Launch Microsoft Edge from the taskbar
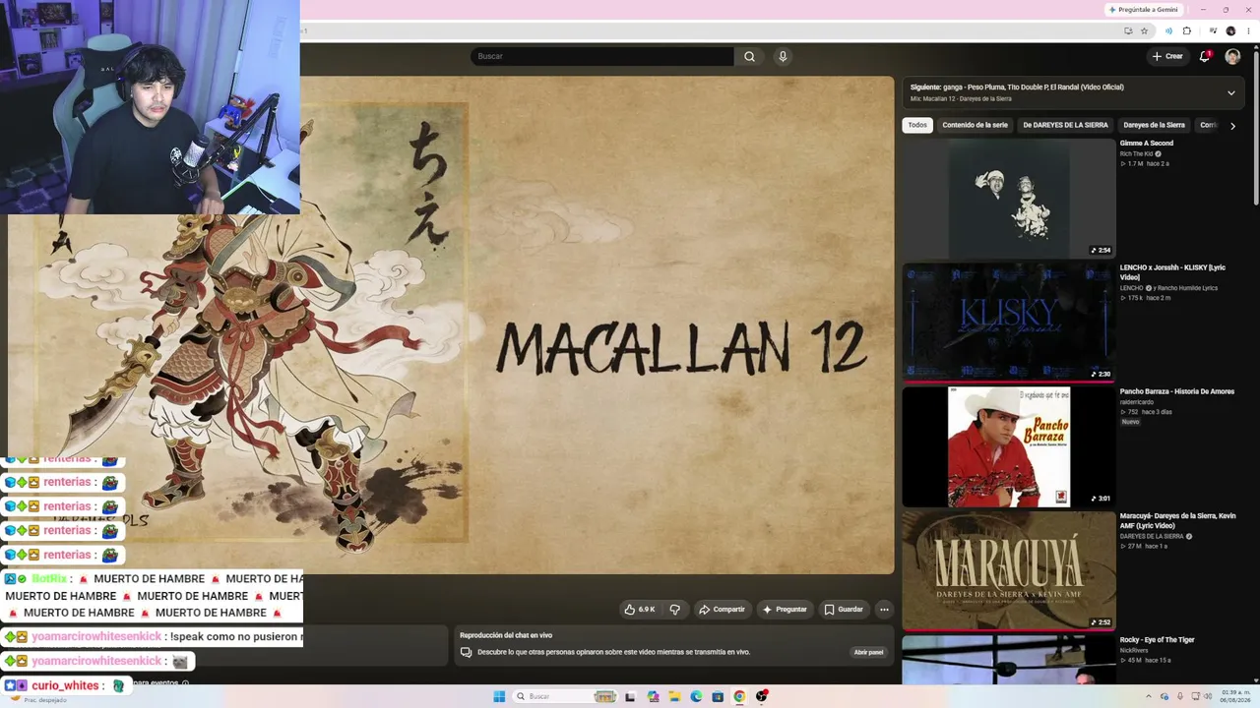Screen dimensions: 1260x708 coord(696,696)
